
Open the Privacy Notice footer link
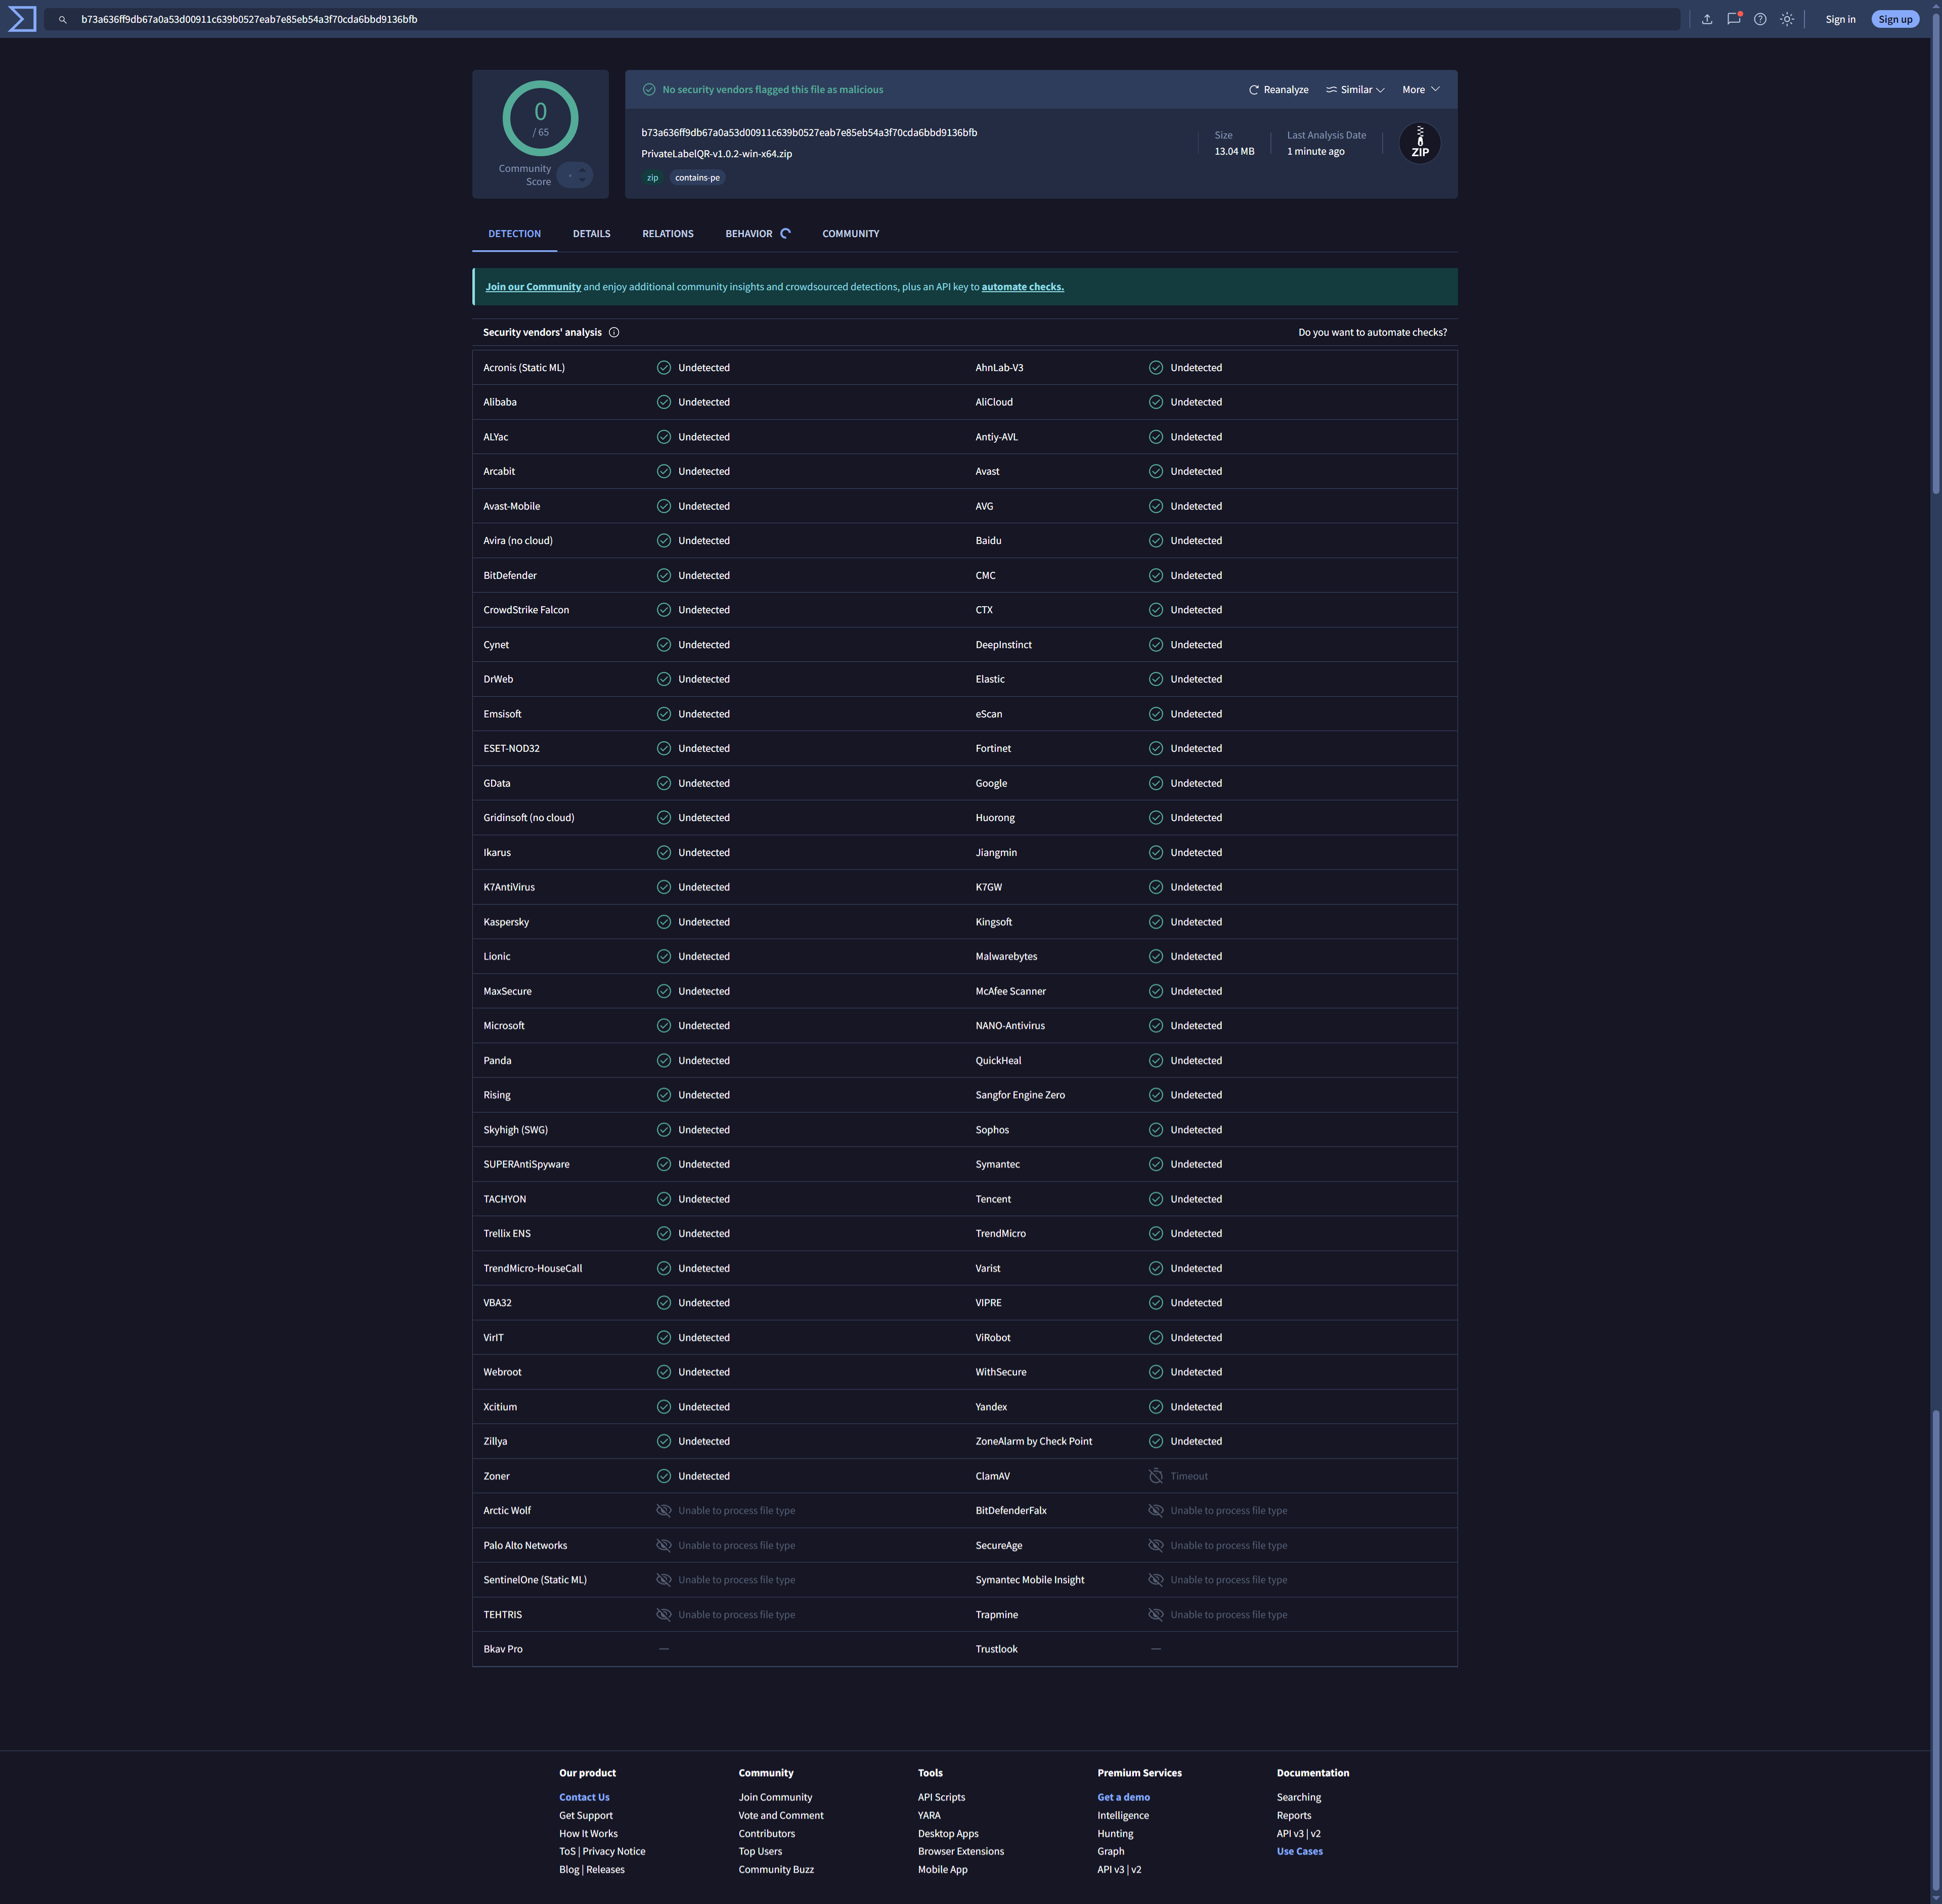click(x=613, y=1851)
